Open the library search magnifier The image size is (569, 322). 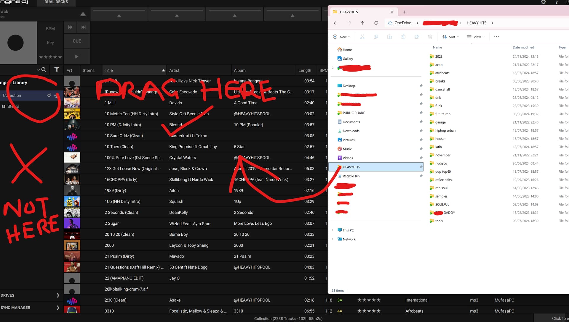pyautogui.click(x=44, y=70)
